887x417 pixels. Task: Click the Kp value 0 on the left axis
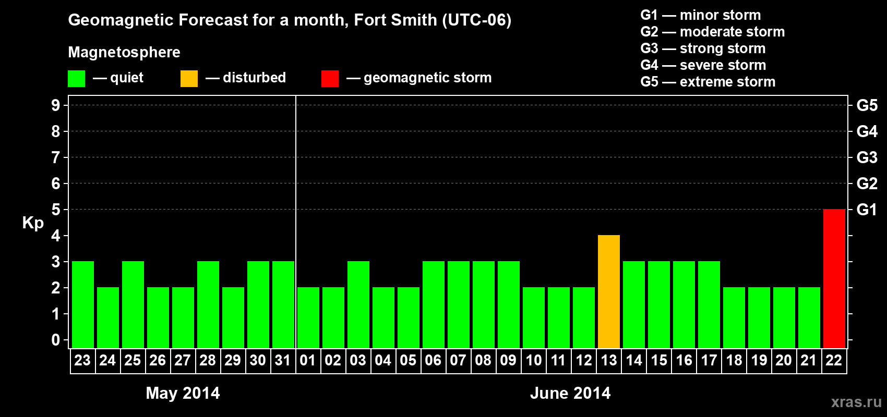tap(56, 340)
